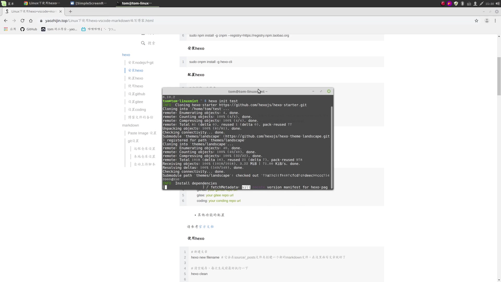Image resolution: width=501 pixels, height=282 pixels.
Task: Go to 本地仓库设置 sub-entry
Action: tap(145, 156)
